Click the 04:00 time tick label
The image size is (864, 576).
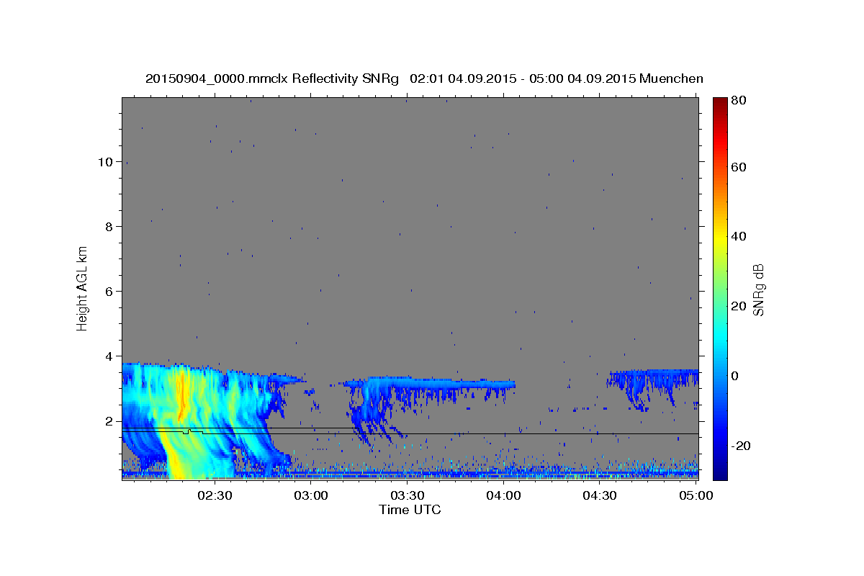tap(503, 495)
